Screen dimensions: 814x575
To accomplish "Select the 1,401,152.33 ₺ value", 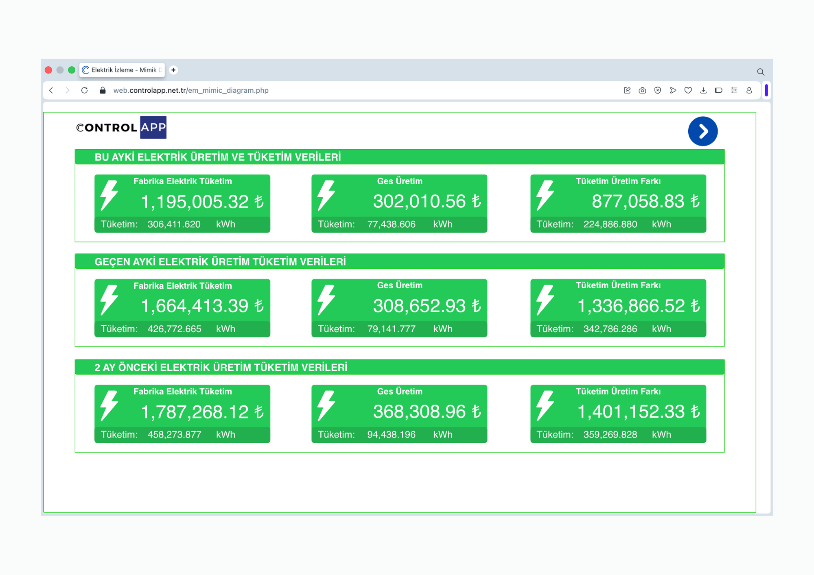I will [x=639, y=412].
